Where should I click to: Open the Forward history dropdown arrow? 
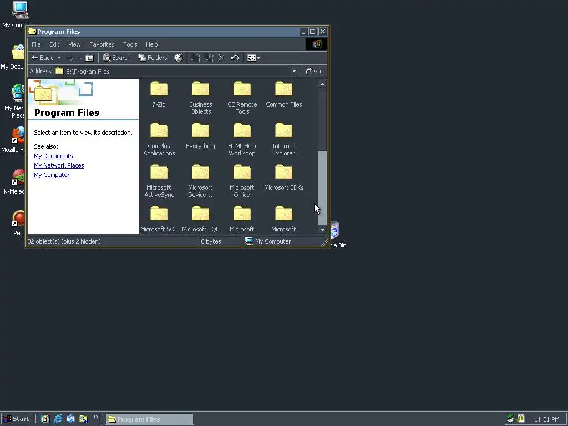[80, 58]
